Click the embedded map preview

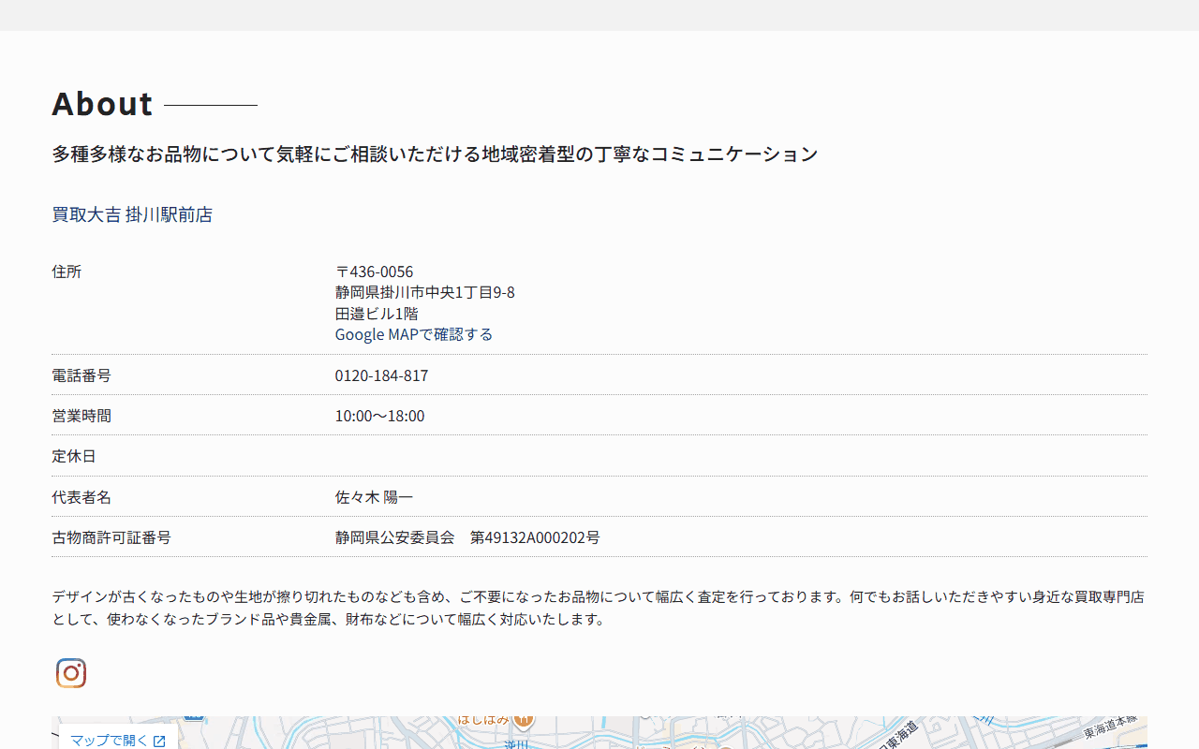click(x=599, y=733)
